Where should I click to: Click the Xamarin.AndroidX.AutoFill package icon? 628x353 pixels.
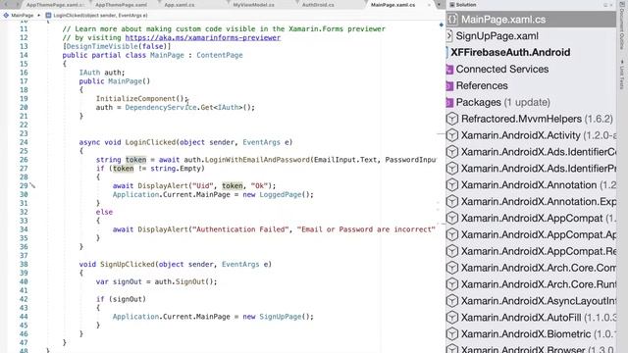[x=452, y=318]
